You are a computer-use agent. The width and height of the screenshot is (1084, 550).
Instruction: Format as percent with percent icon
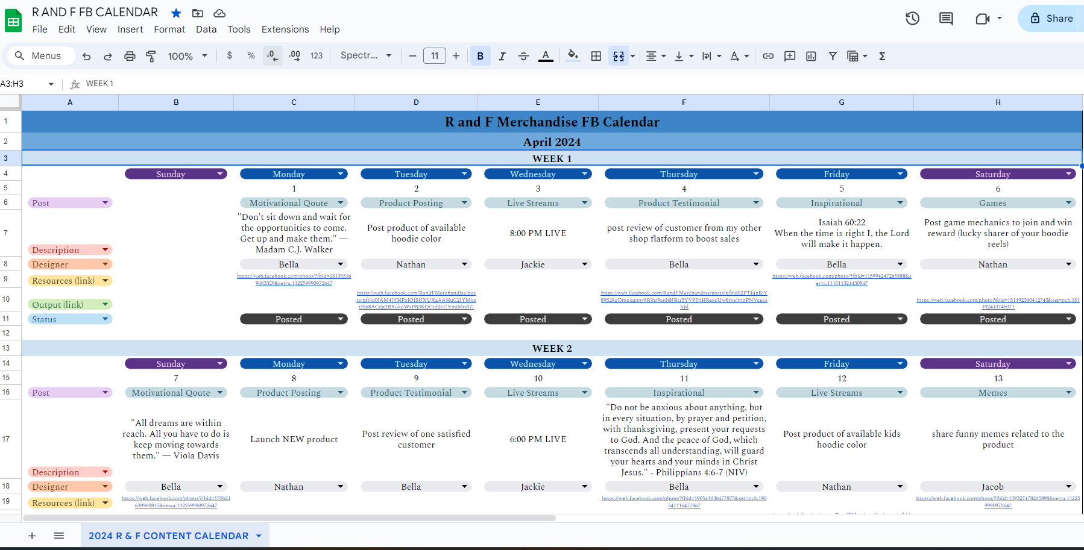click(251, 55)
